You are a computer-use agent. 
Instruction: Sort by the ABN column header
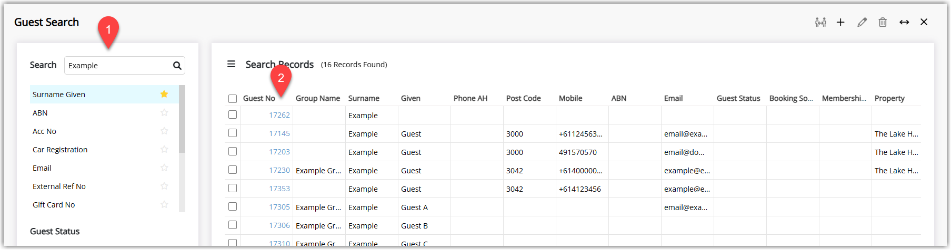[x=619, y=98]
